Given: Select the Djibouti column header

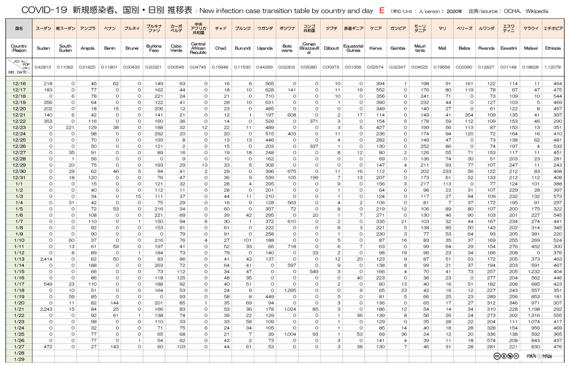Looking at the screenshot, I should click(331, 48).
